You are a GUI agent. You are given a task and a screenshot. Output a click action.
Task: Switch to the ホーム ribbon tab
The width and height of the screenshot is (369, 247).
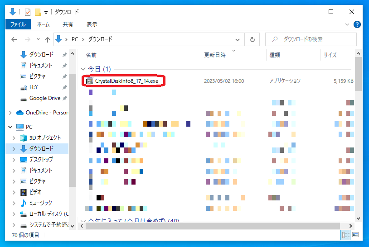(43, 24)
